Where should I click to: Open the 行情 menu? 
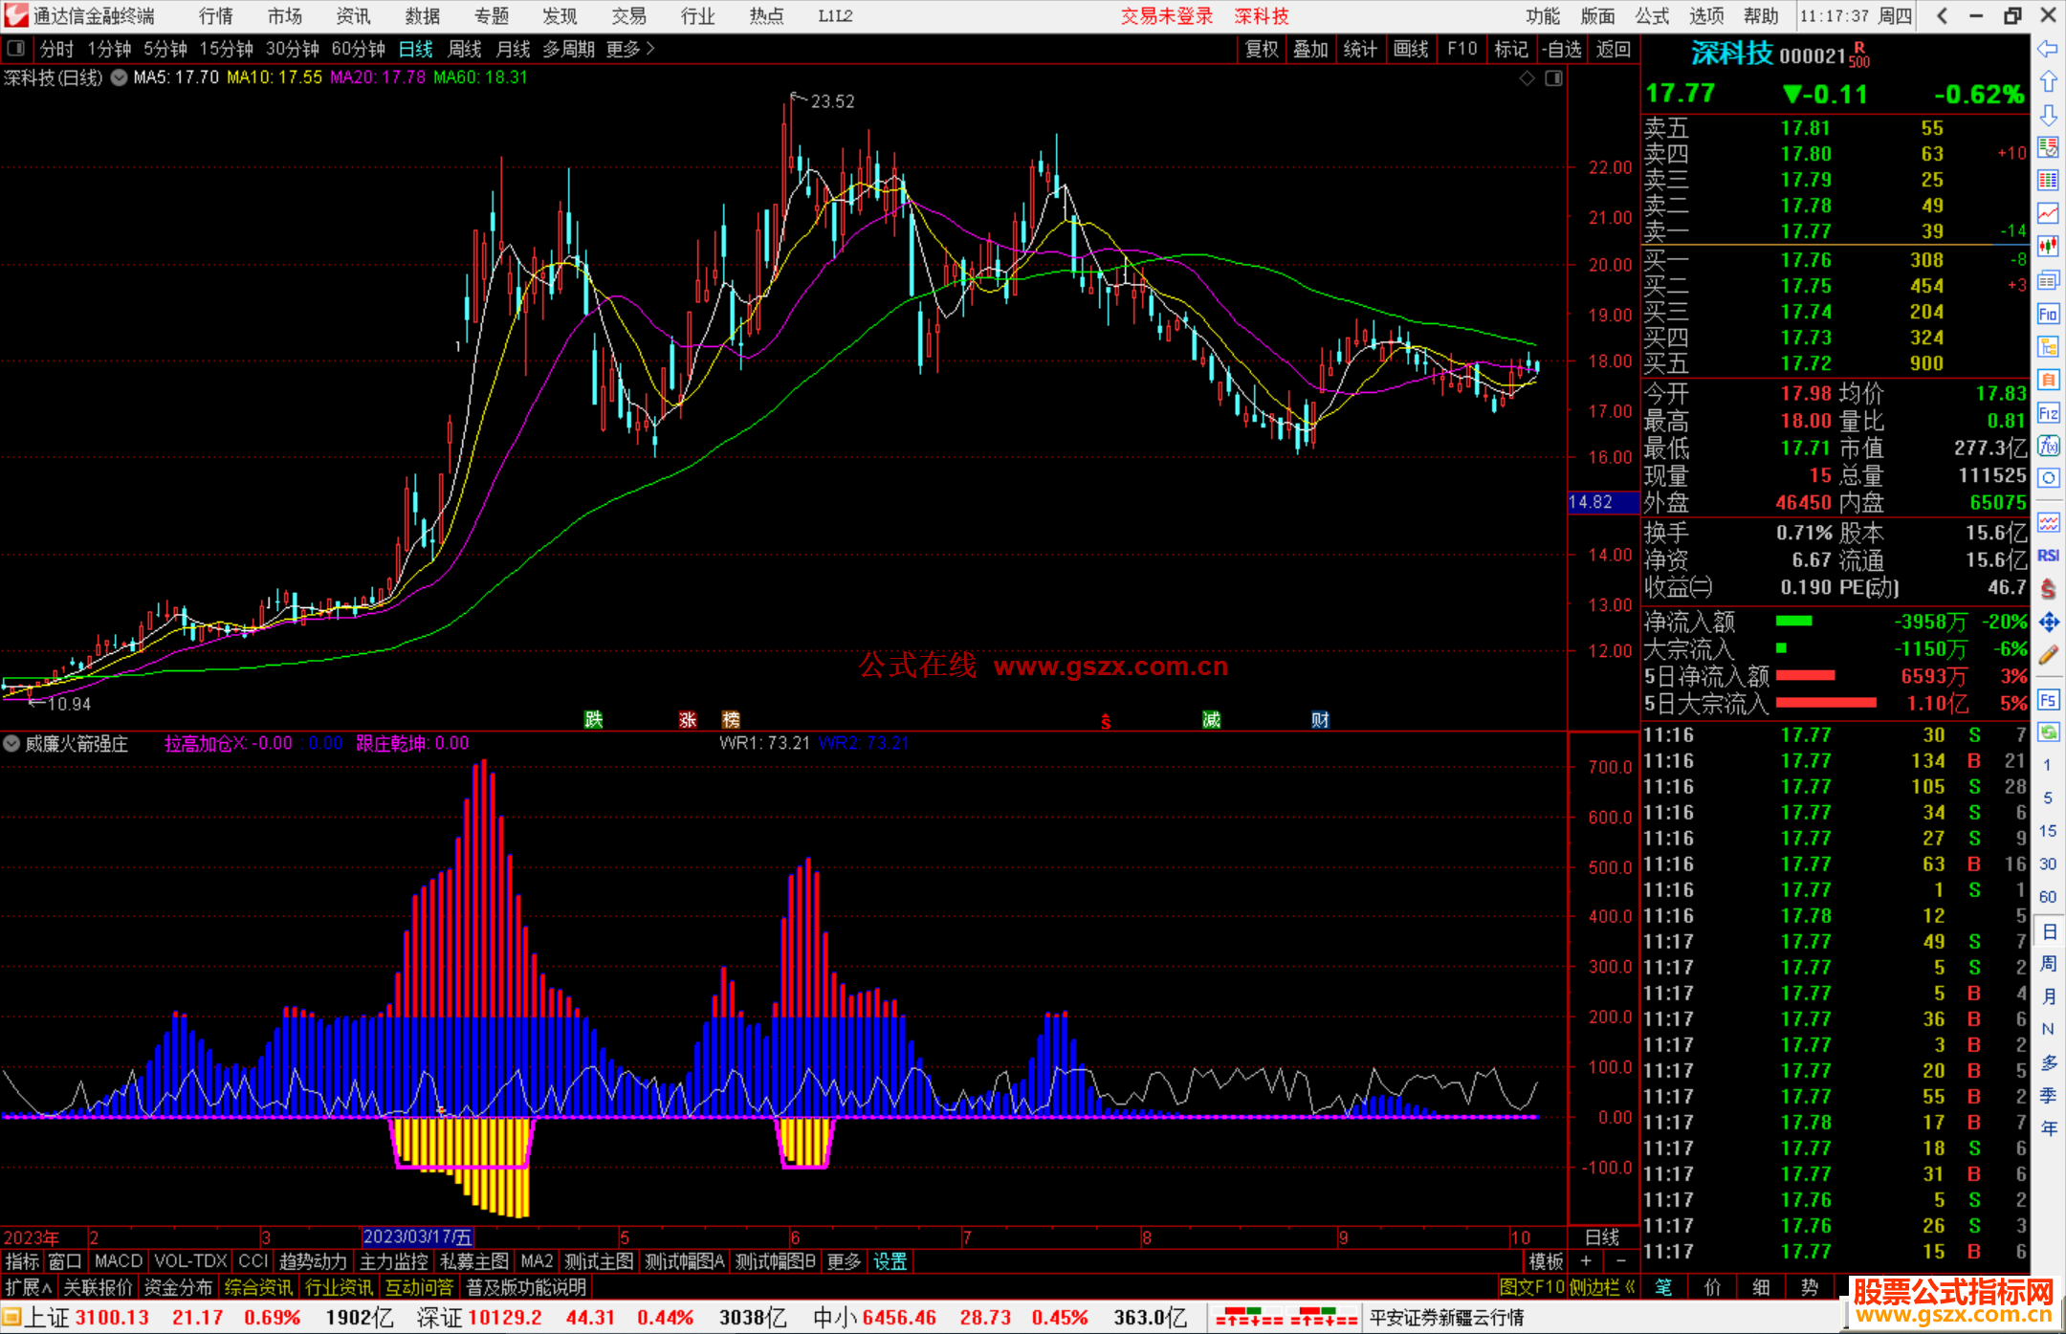(x=215, y=16)
